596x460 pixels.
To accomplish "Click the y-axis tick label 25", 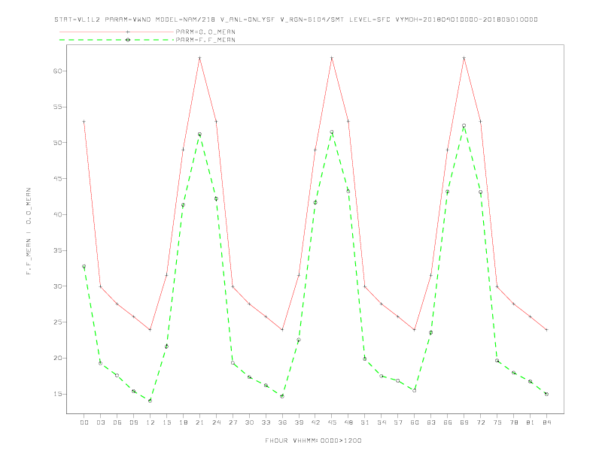I will pyautogui.click(x=58, y=322).
